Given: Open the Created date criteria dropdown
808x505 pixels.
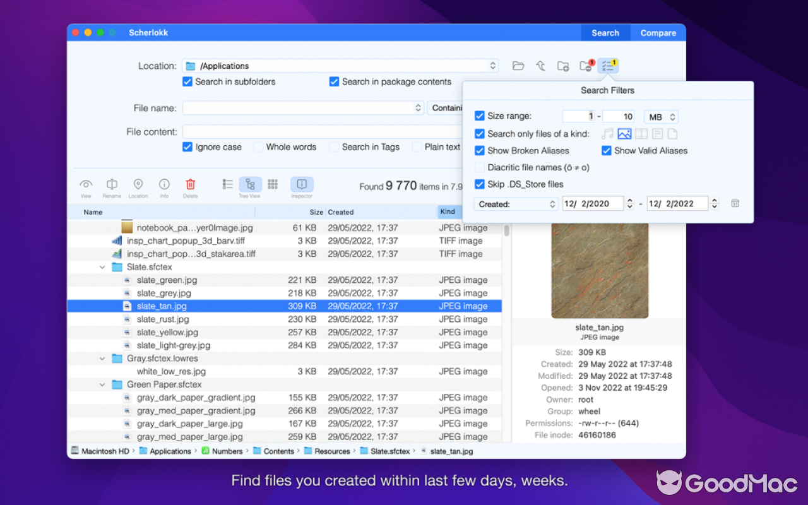Looking at the screenshot, I should click(515, 203).
